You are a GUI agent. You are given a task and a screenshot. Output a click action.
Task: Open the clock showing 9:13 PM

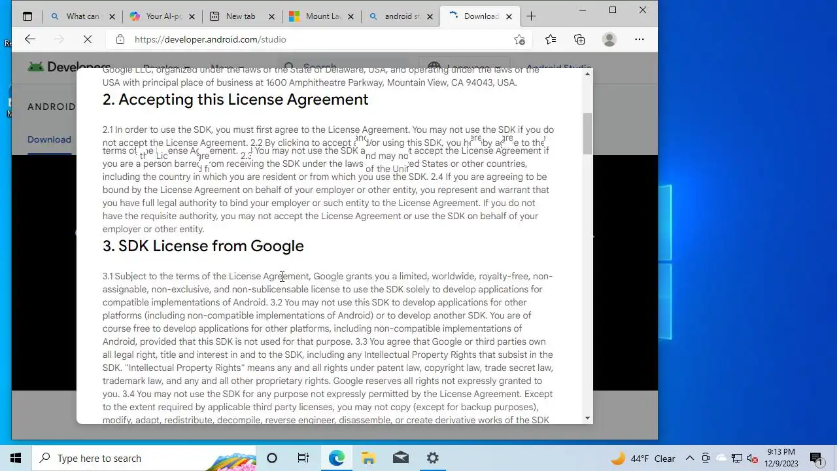click(x=781, y=458)
